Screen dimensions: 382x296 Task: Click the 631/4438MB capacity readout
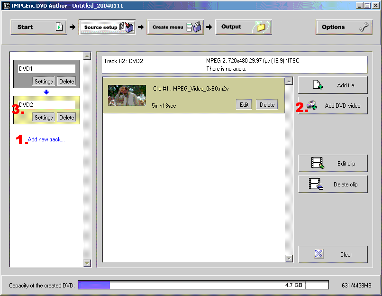[356, 285]
